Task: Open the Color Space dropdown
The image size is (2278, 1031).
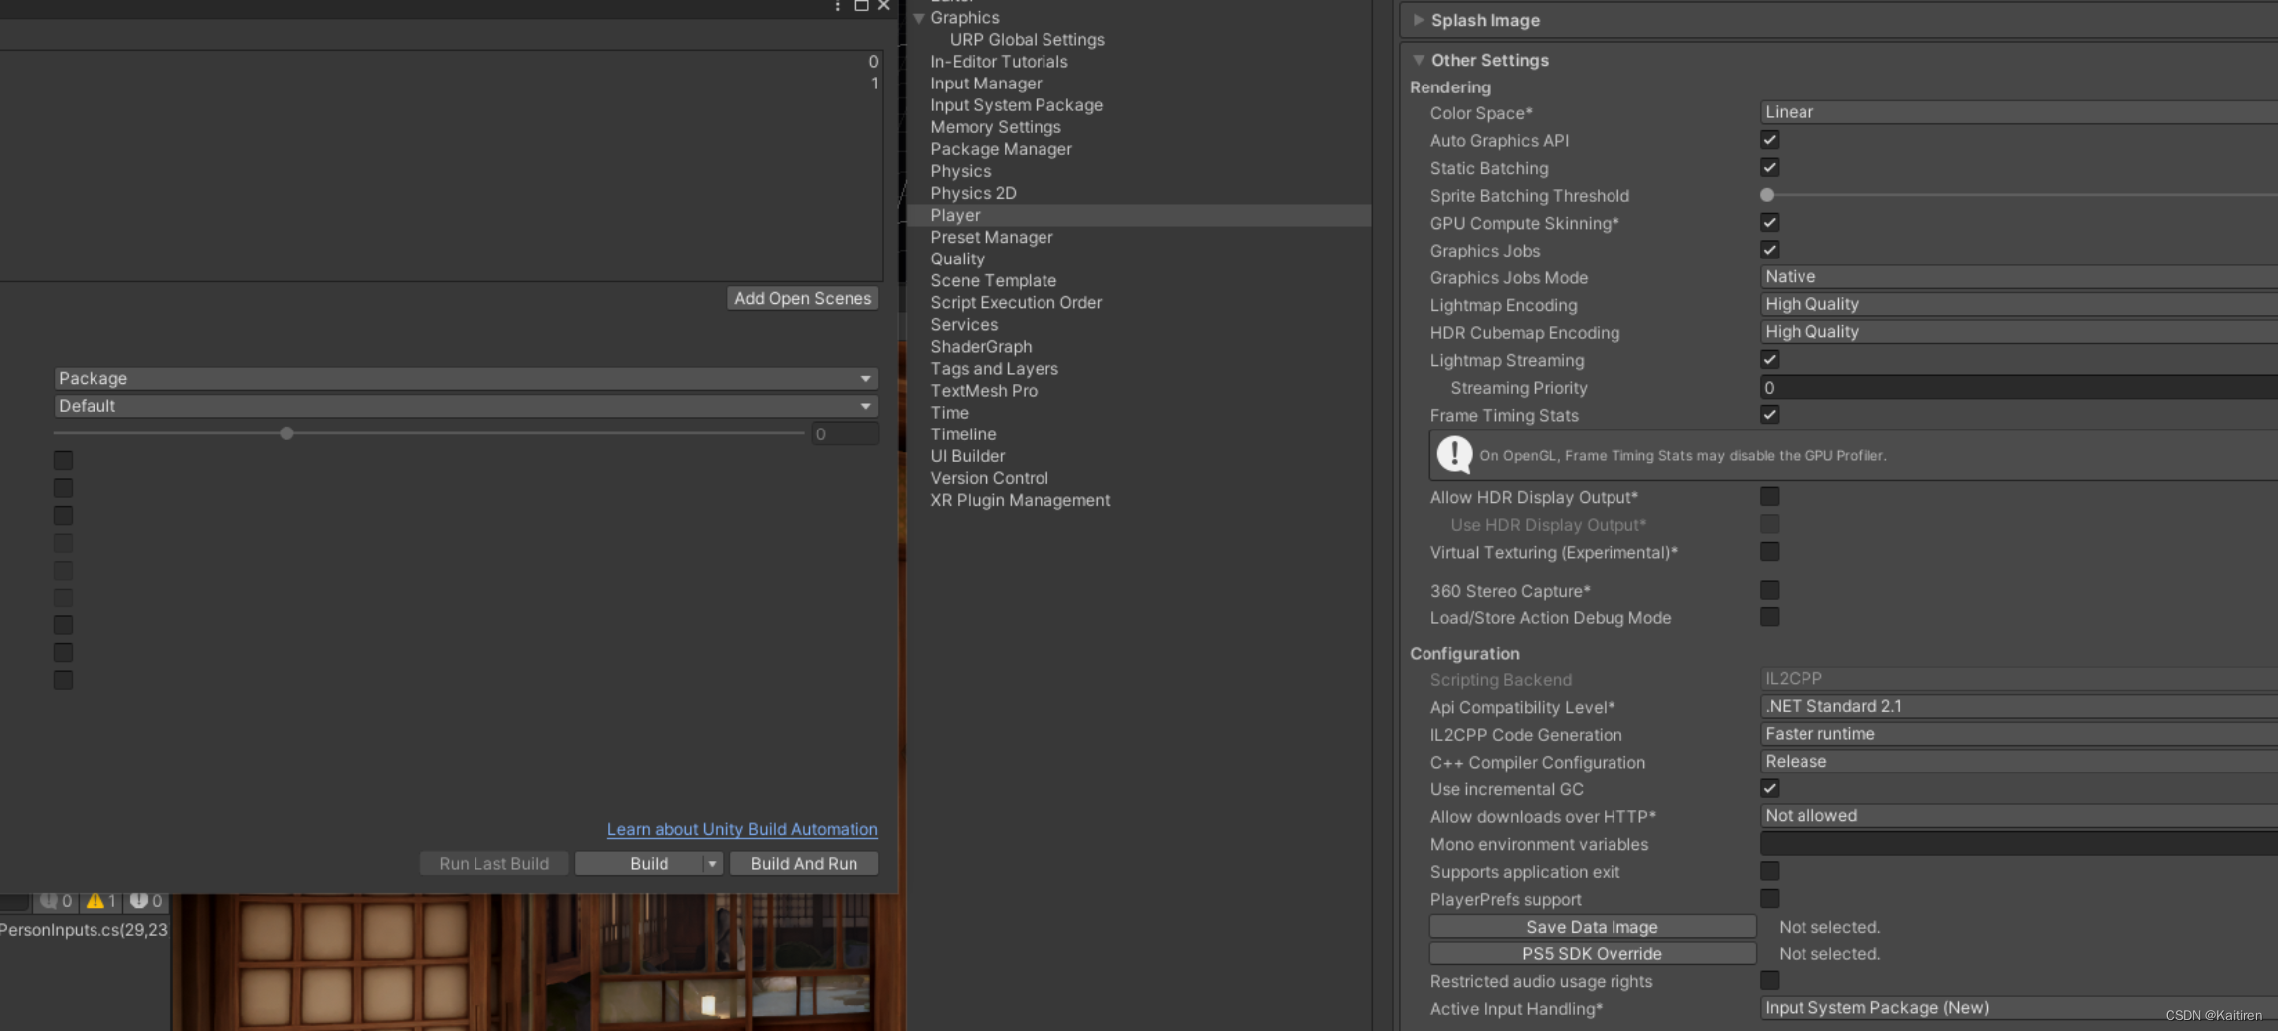Action: click(x=2018, y=112)
